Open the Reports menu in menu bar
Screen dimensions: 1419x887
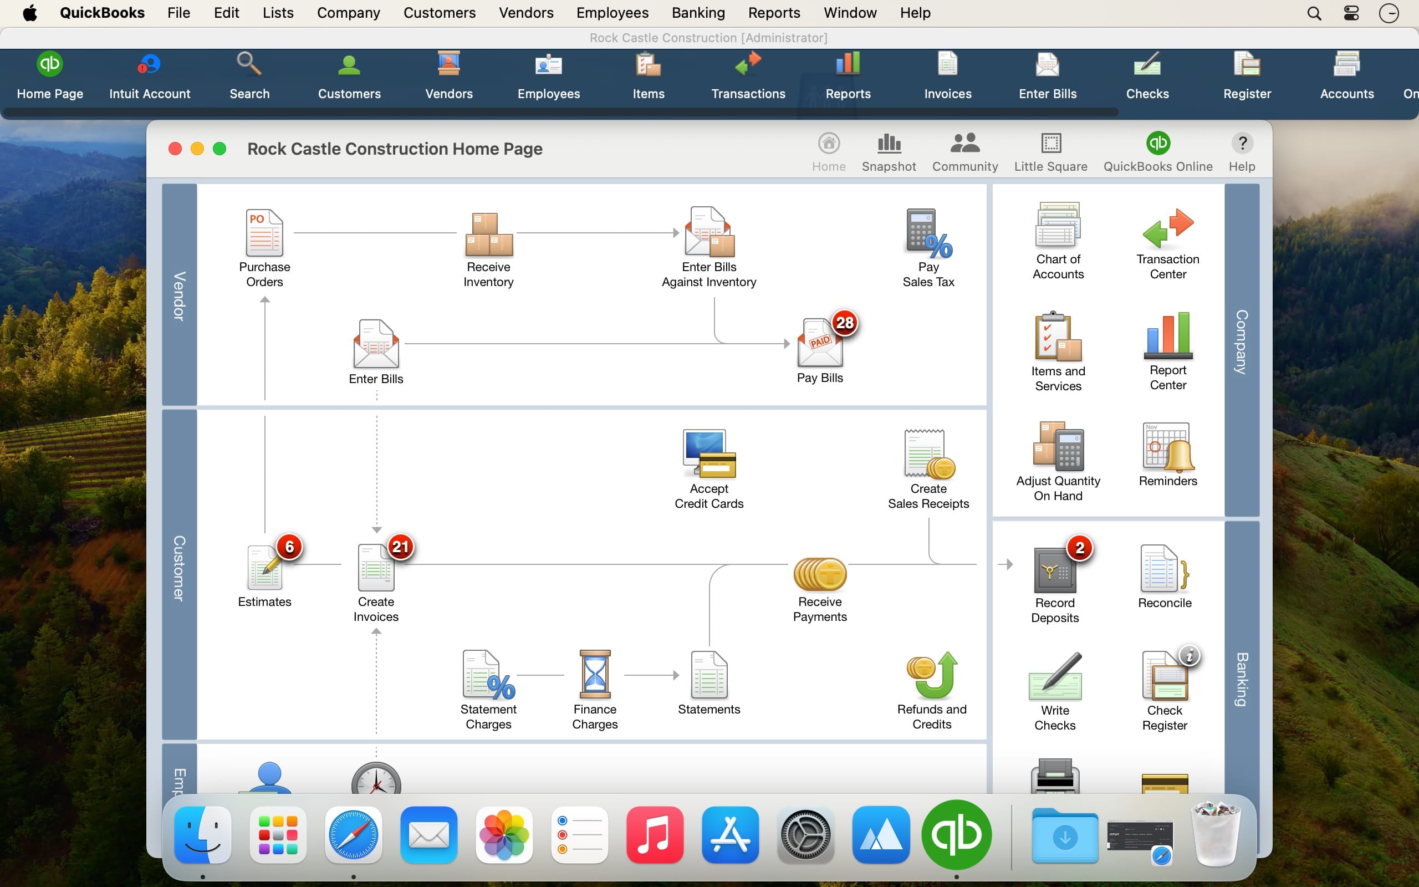point(774,13)
